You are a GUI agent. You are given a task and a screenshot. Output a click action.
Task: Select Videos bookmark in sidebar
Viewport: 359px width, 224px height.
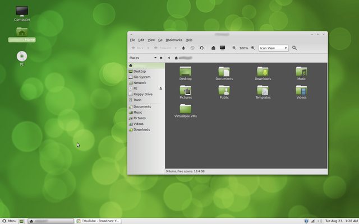click(146, 124)
